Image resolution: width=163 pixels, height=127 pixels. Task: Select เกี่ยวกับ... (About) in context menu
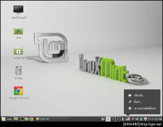(142, 95)
